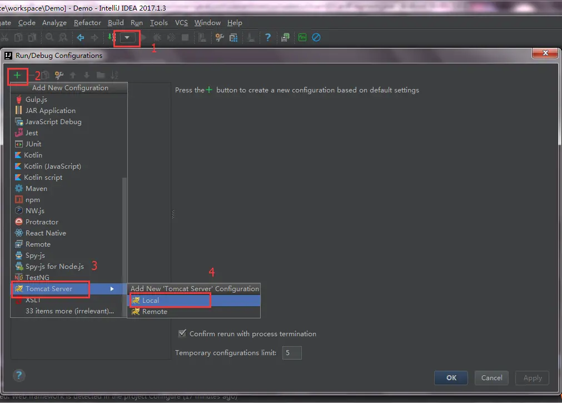Click the green plus Add Configuration icon
The image size is (562, 403).
[17, 75]
